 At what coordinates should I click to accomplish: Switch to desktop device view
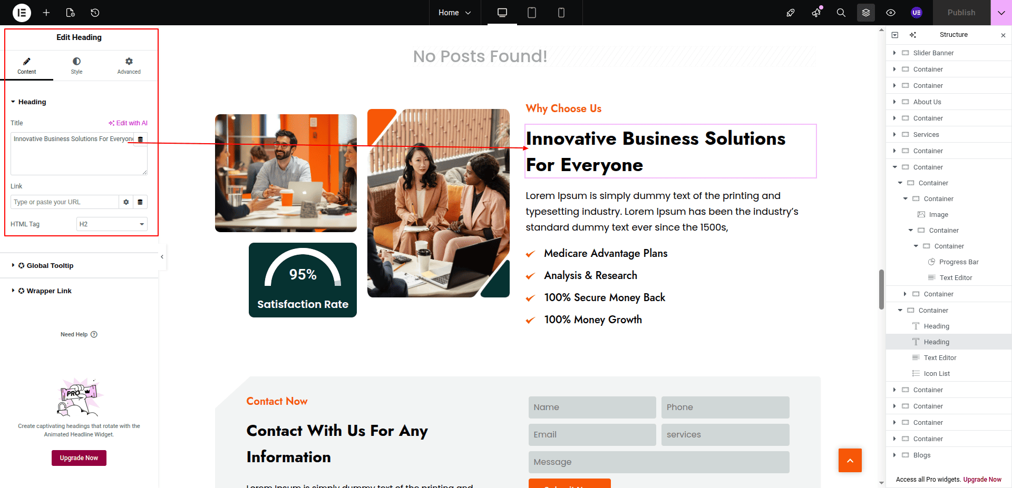pos(502,13)
